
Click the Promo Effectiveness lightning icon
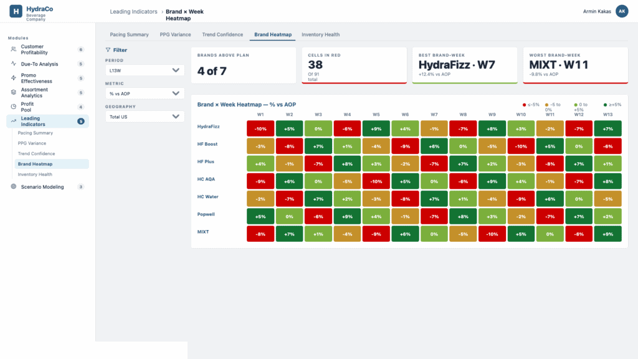coord(14,78)
